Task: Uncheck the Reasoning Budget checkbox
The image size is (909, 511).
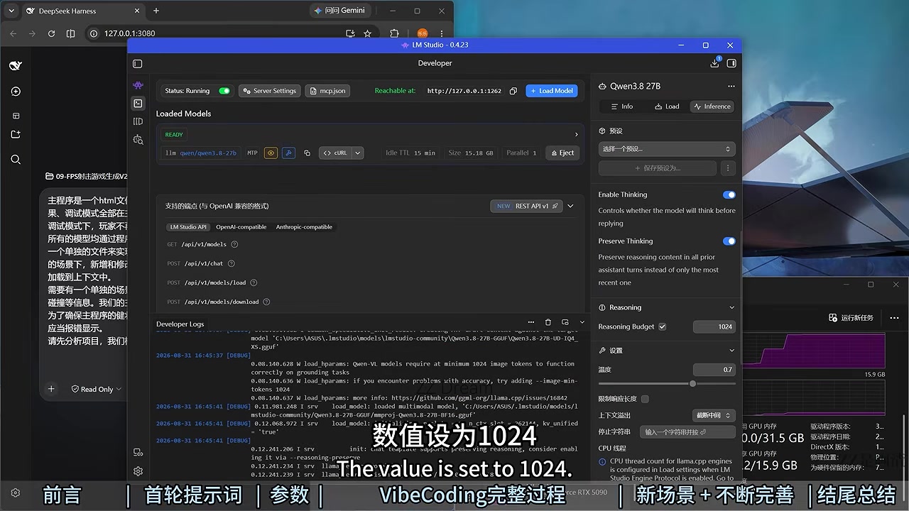Action: pos(662,326)
